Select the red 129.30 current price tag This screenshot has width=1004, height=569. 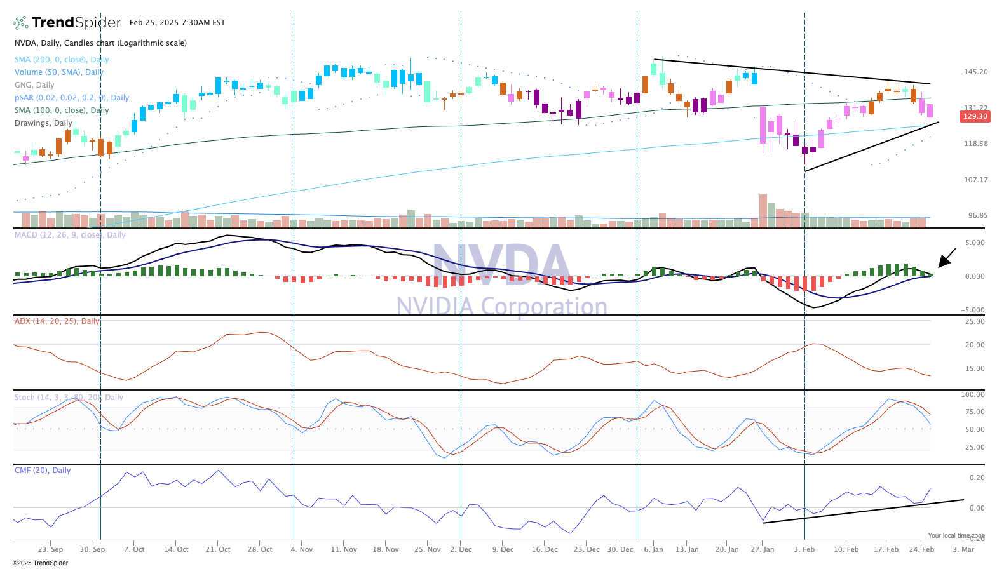(x=975, y=116)
